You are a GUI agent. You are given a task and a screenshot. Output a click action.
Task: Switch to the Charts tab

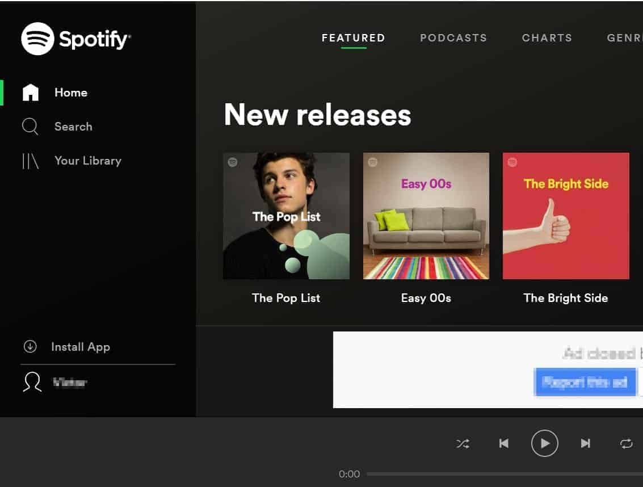coord(547,38)
